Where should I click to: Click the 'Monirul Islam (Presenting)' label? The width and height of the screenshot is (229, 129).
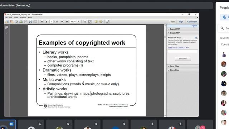(x=15, y=5)
